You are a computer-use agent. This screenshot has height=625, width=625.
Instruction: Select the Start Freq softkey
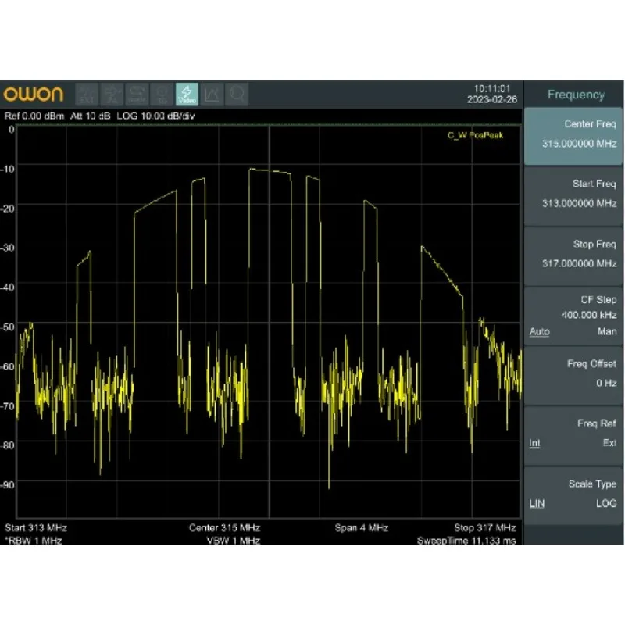click(575, 194)
